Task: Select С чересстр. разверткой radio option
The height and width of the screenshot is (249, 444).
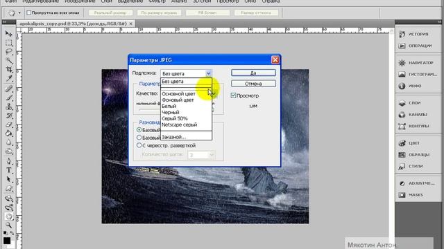Action: pyautogui.click(x=139, y=145)
